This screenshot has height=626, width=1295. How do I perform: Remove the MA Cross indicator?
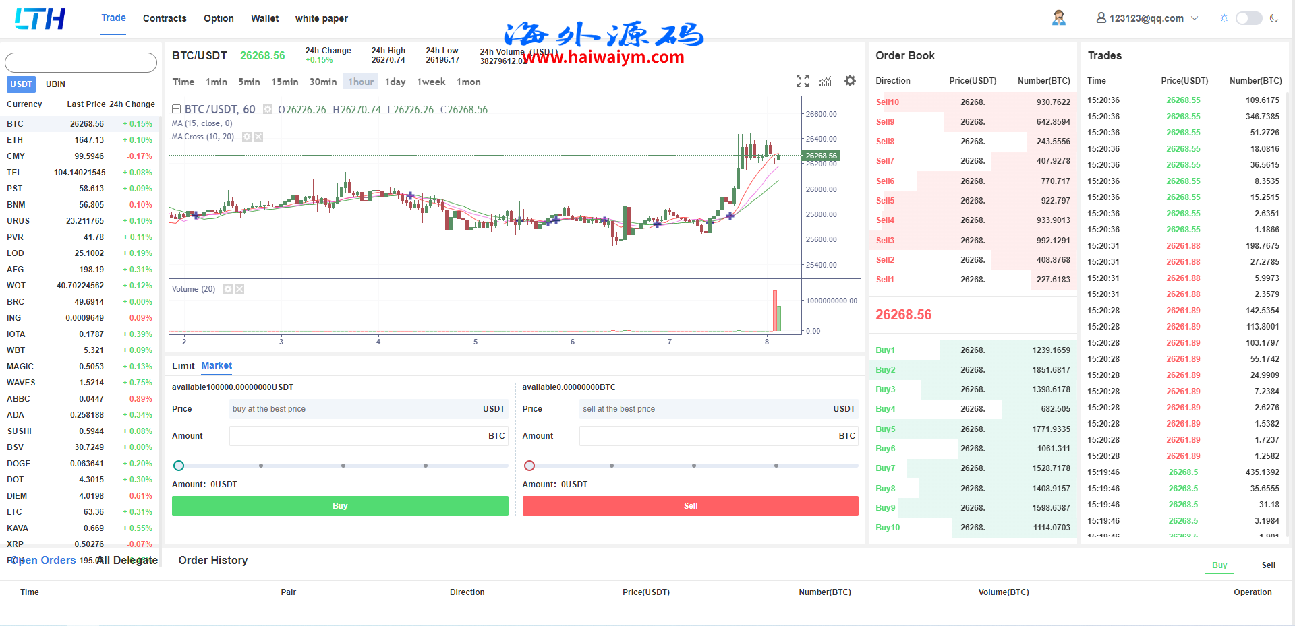tap(258, 137)
